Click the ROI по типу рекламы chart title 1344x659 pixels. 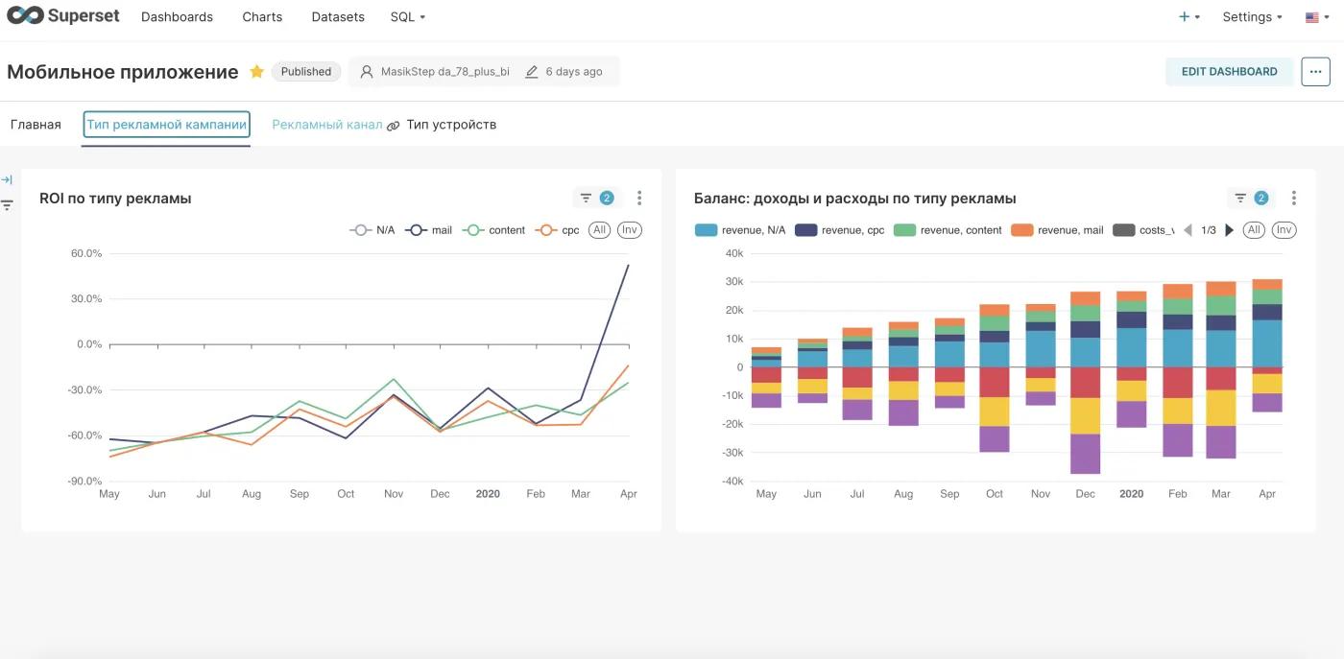click(115, 199)
